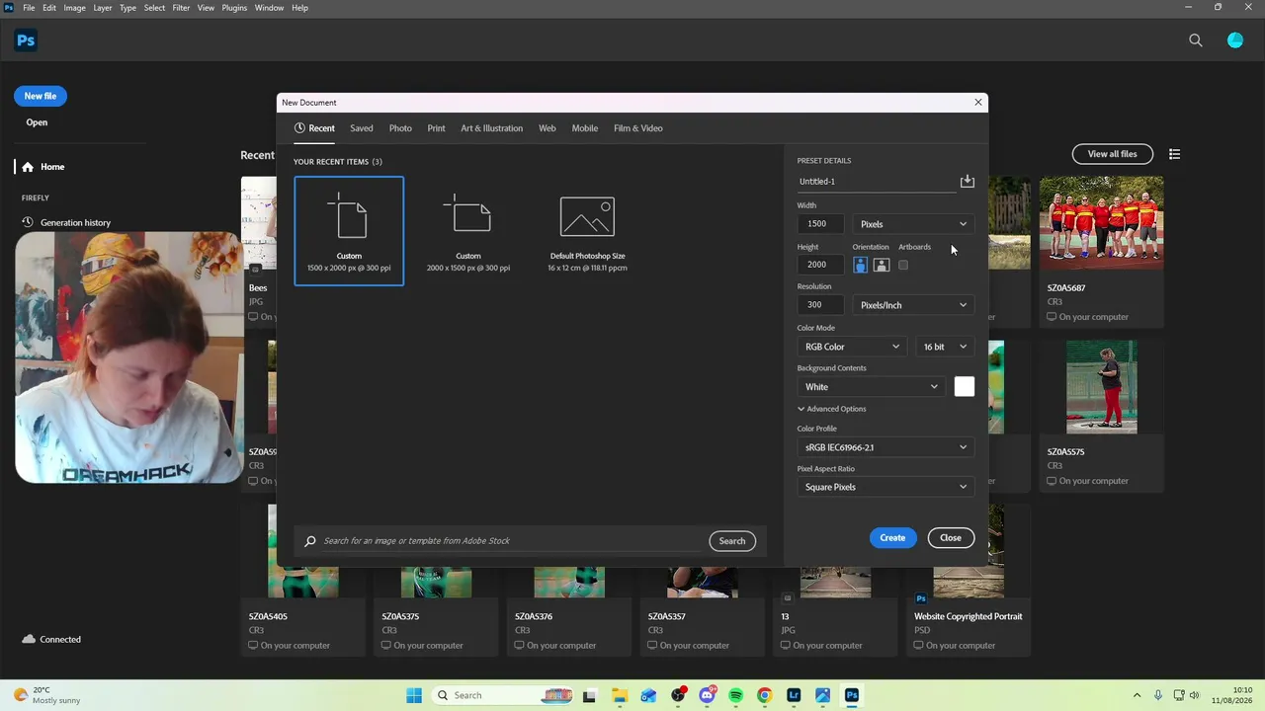Open the Background Contents White dropdown
Image resolution: width=1265 pixels, height=711 pixels.
[x=872, y=387]
